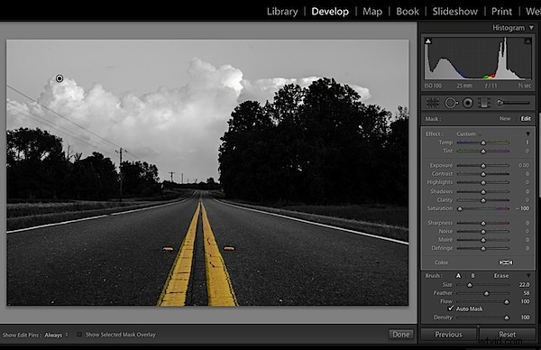
Task: Click the brush Feather slider handle
Action: (x=486, y=293)
